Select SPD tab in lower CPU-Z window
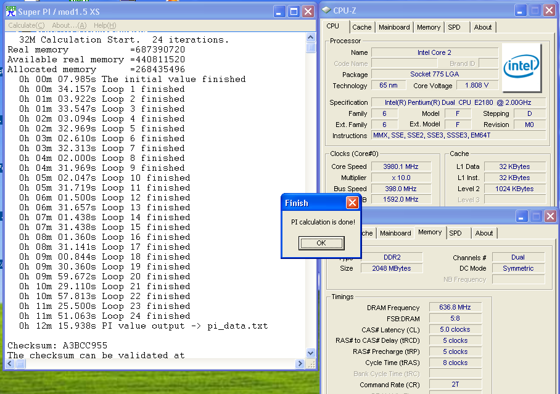 455,233
